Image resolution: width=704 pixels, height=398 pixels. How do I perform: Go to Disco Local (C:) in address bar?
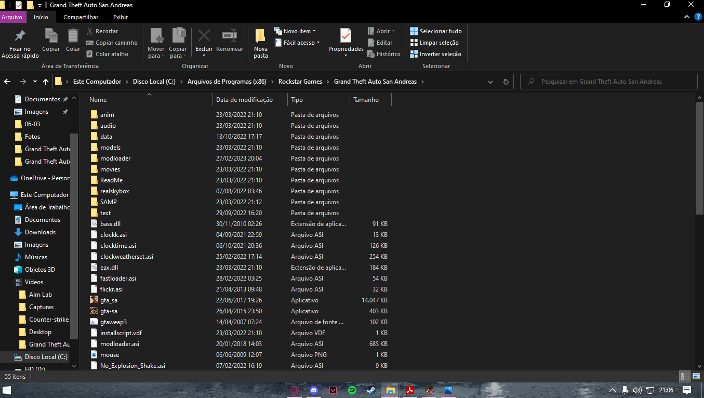pos(154,82)
